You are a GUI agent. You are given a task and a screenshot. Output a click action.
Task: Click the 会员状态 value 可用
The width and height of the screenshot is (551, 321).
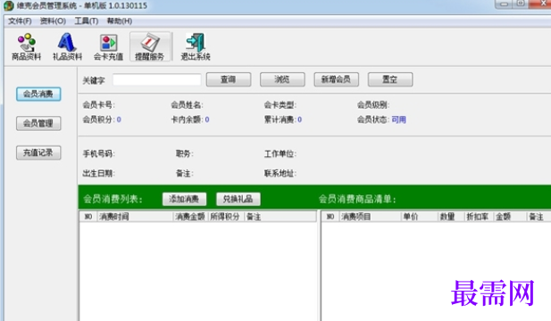coord(399,119)
